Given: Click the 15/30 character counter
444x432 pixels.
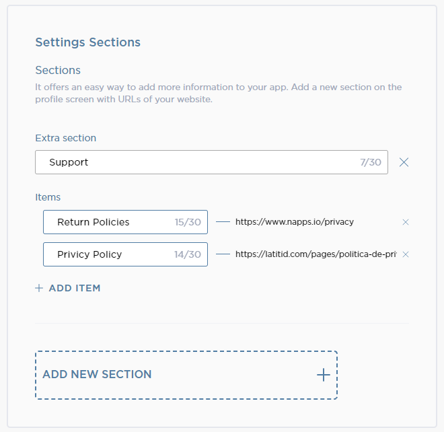Looking at the screenshot, I should (x=188, y=222).
